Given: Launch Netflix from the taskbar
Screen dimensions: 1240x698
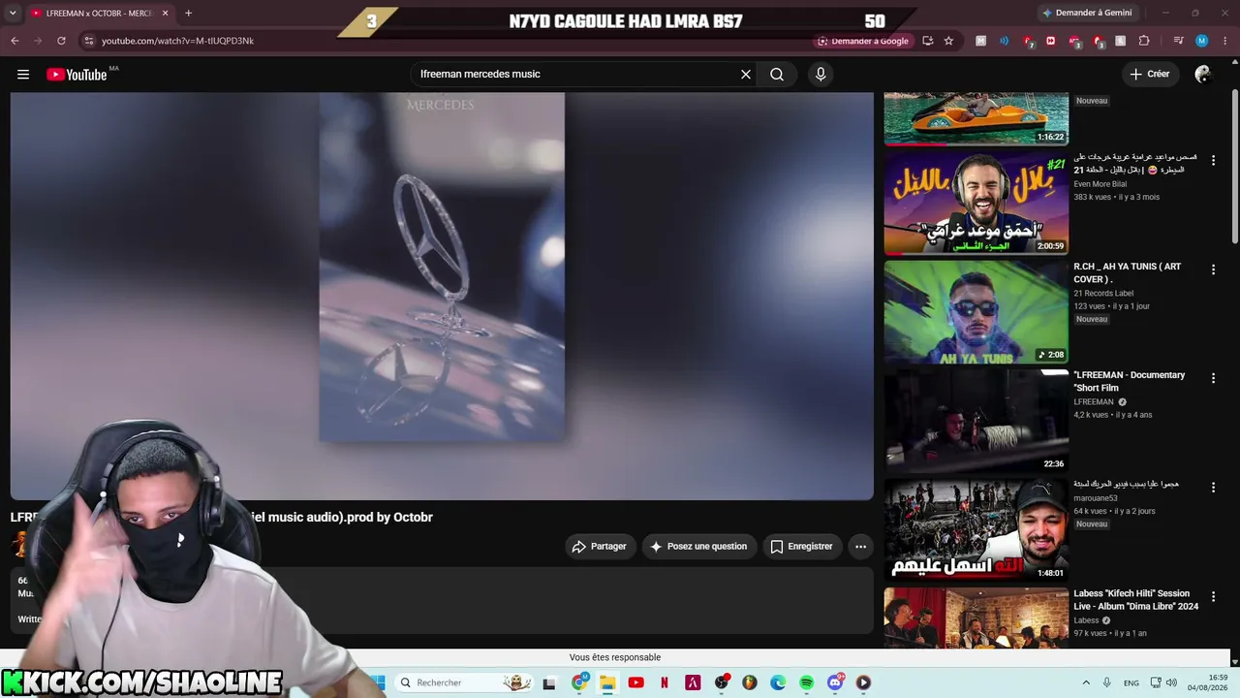Looking at the screenshot, I should (x=665, y=682).
